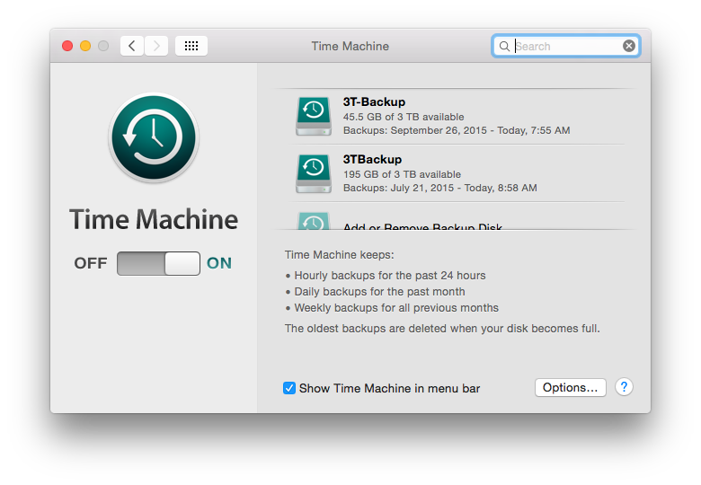Open the Options... dialog
This screenshot has height=485, width=701.
pyautogui.click(x=570, y=387)
